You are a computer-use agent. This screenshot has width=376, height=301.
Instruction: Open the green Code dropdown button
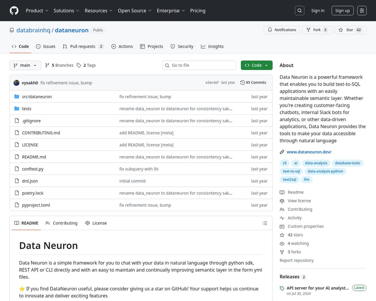(x=256, y=65)
